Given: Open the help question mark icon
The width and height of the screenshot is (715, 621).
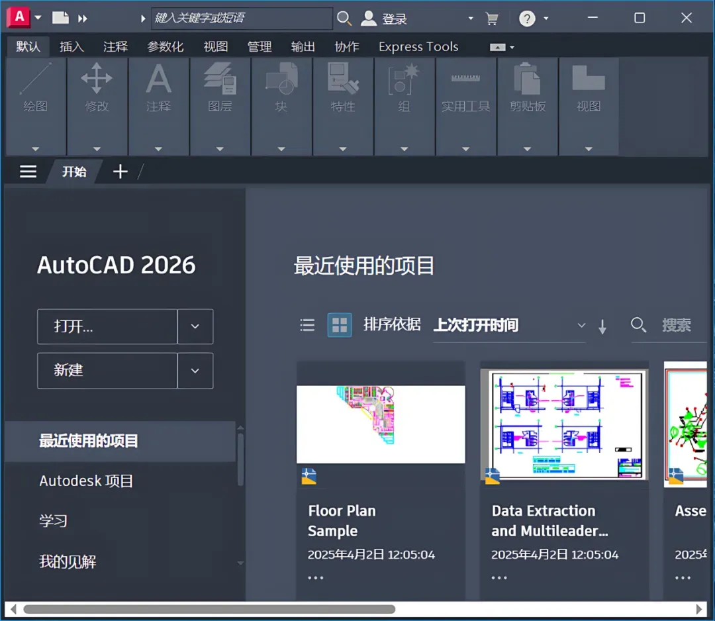Looking at the screenshot, I should point(527,19).
